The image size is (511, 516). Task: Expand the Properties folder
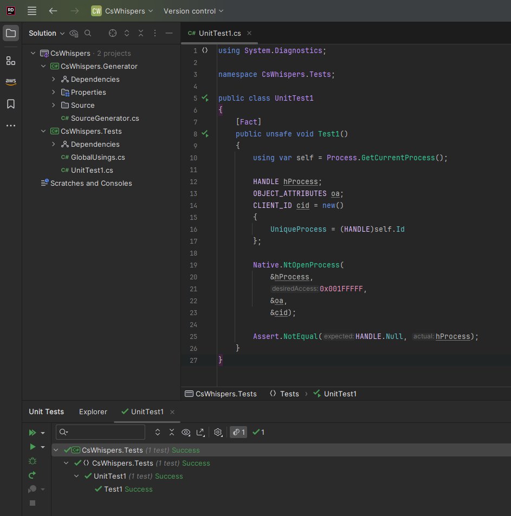pyautogui.click(x=53, y=92)
